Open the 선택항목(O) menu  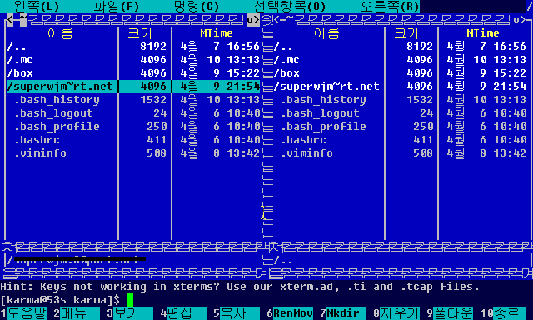pyautogui.click(x=289, y=7)
